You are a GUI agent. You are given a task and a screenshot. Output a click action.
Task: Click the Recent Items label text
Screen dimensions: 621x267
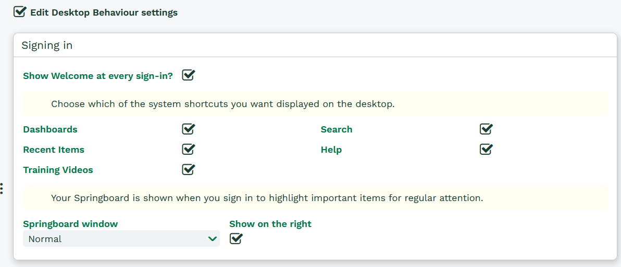[54, 150]
